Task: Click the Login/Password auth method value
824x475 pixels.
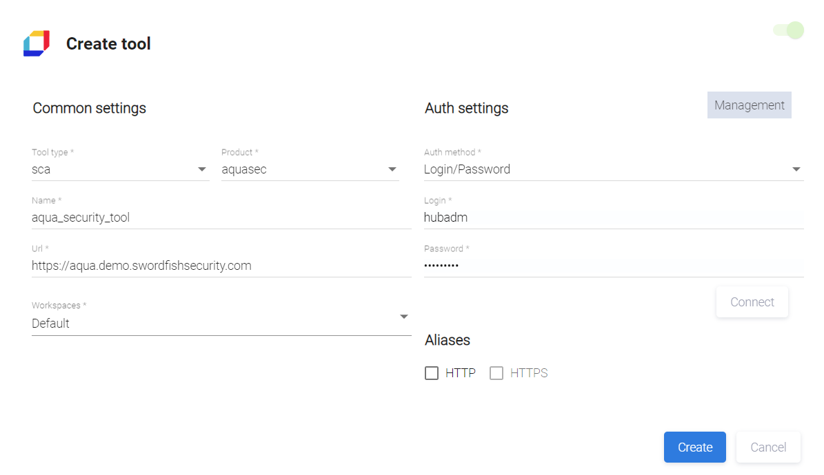Action: (467, 169)
